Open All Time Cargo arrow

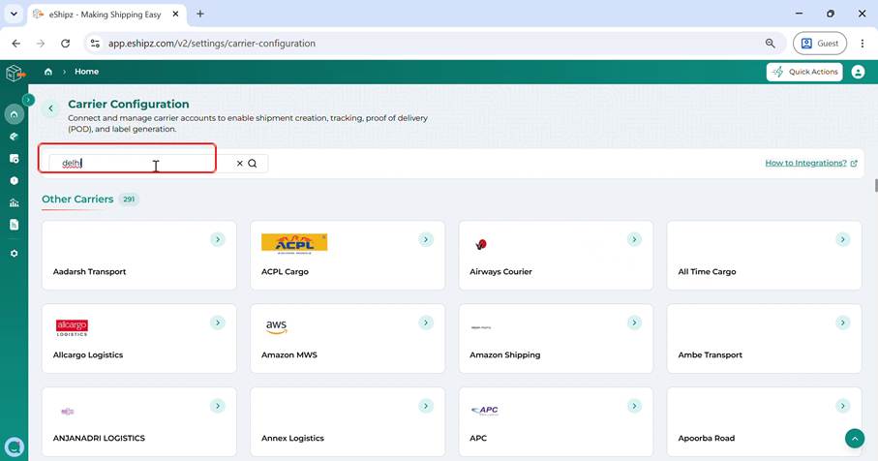coord(843,239)
